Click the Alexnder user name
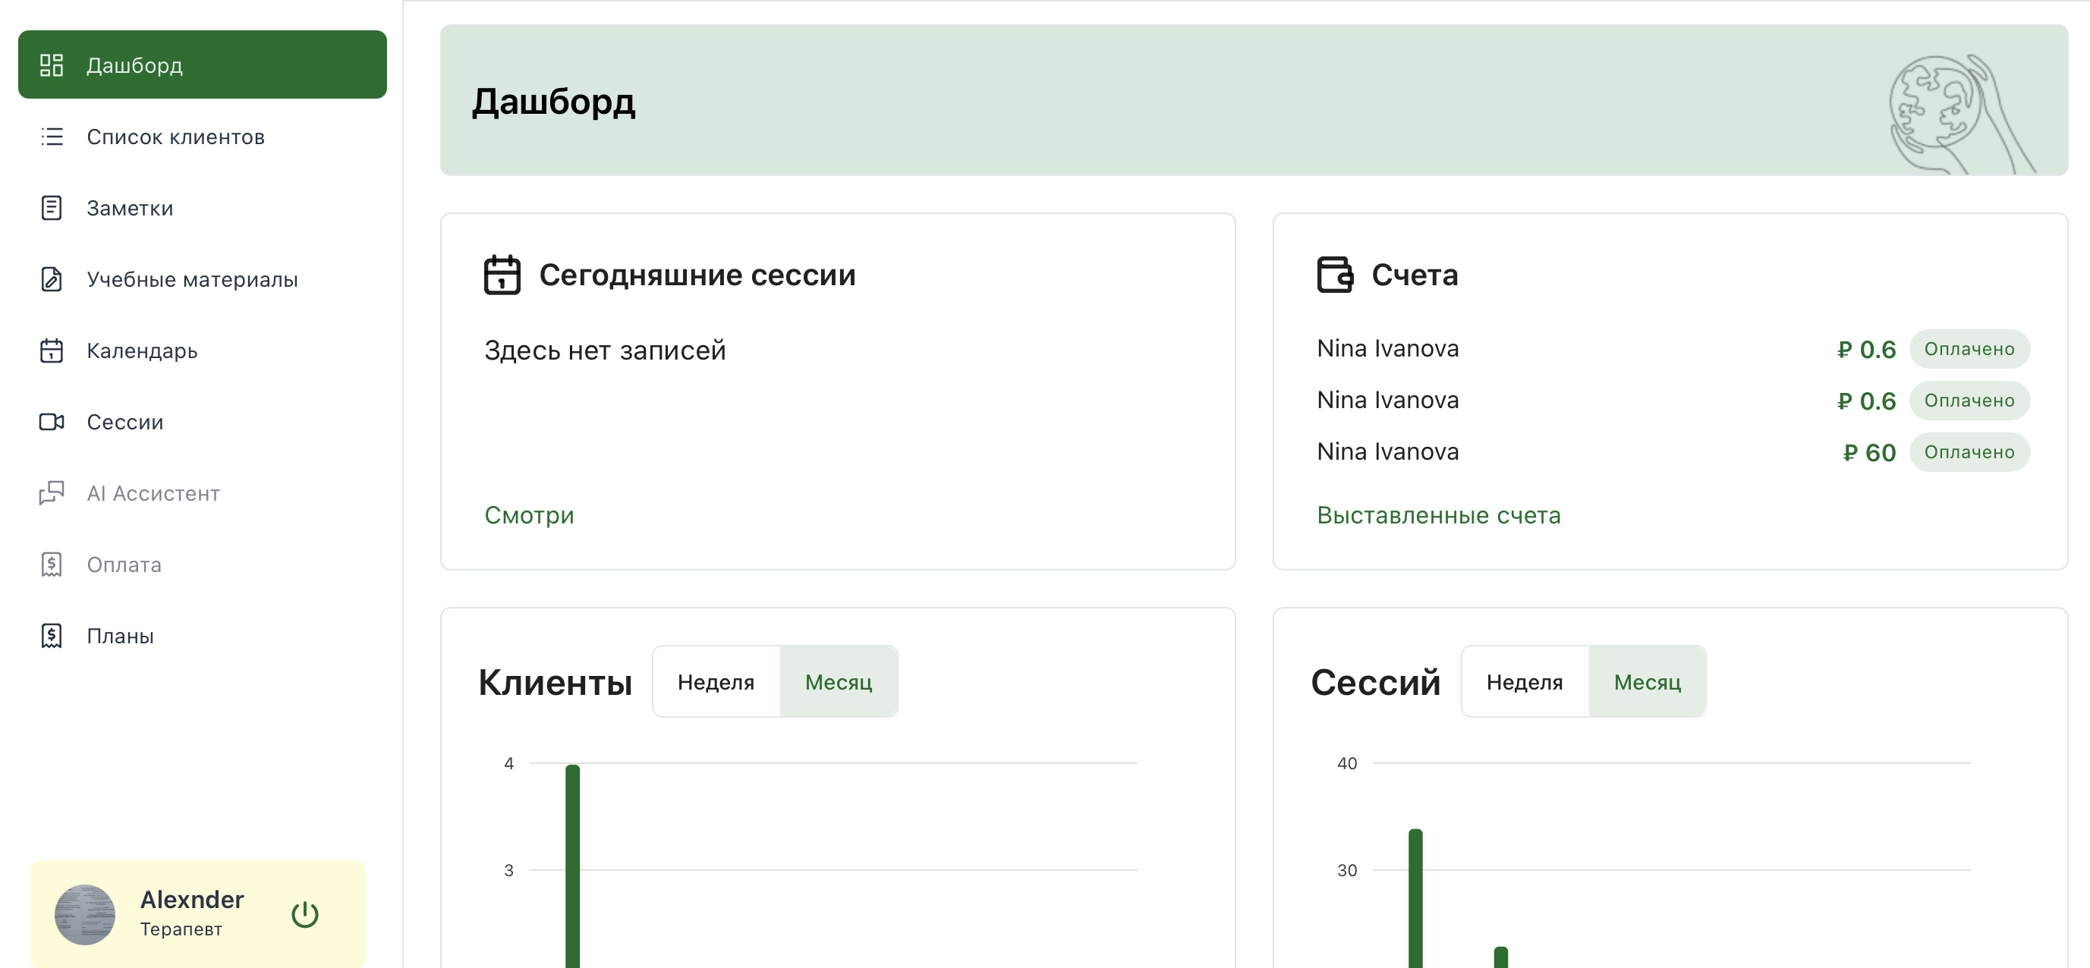This screenshot has width=2090, height=968. coord(191,899)
